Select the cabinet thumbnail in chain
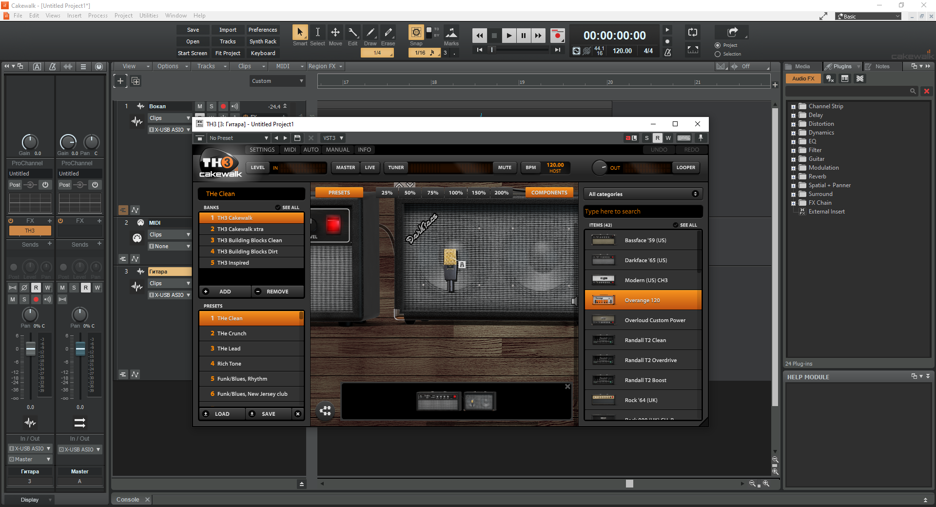Viewport: 936px width, 507px height. click(x=480, y=402)
